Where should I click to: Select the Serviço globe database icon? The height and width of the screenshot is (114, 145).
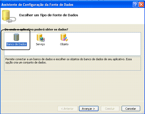pyautogui.click(x=41, y=37)
